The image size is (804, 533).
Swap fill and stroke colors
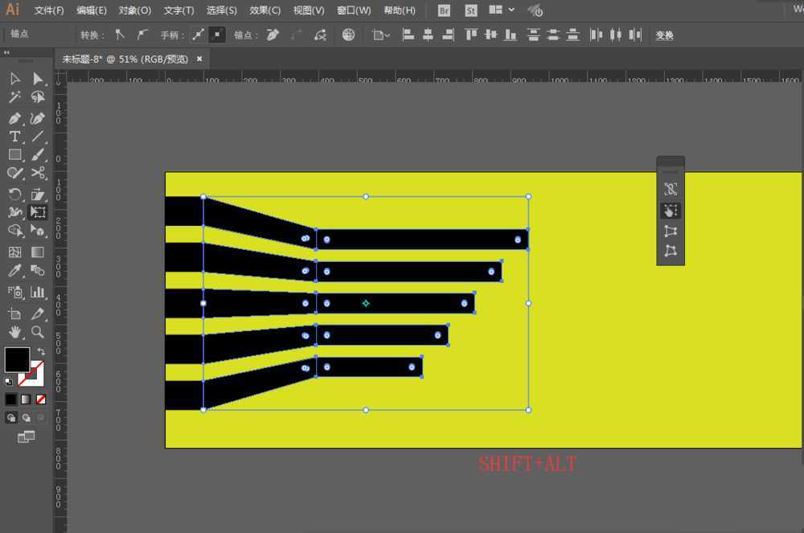click(41, 351)
